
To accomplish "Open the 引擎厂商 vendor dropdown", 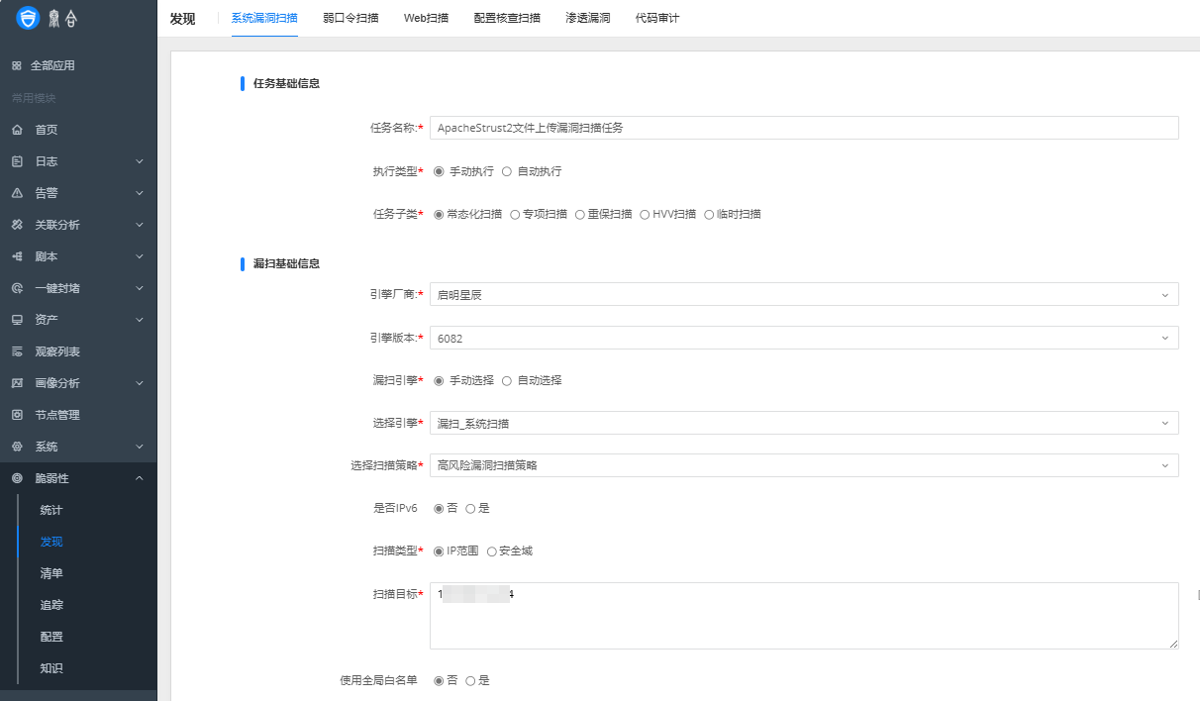I will (x=804, y=294).
